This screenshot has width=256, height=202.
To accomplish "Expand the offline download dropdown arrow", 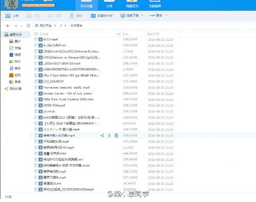I will click(142, 15).
